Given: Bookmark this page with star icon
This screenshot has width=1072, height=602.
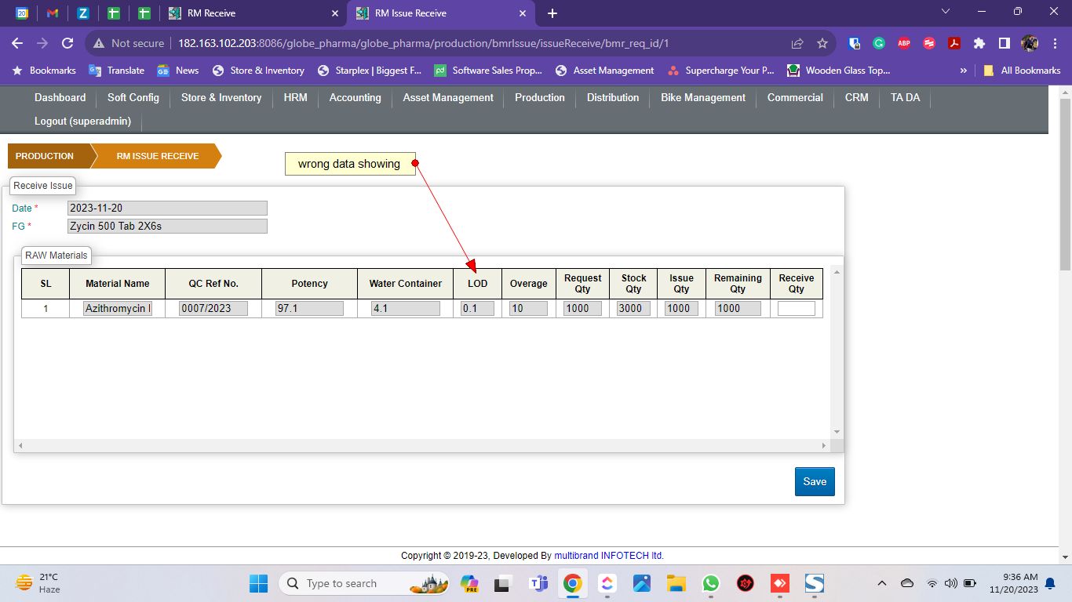Looking at the screenshot, I should (822, 44).
